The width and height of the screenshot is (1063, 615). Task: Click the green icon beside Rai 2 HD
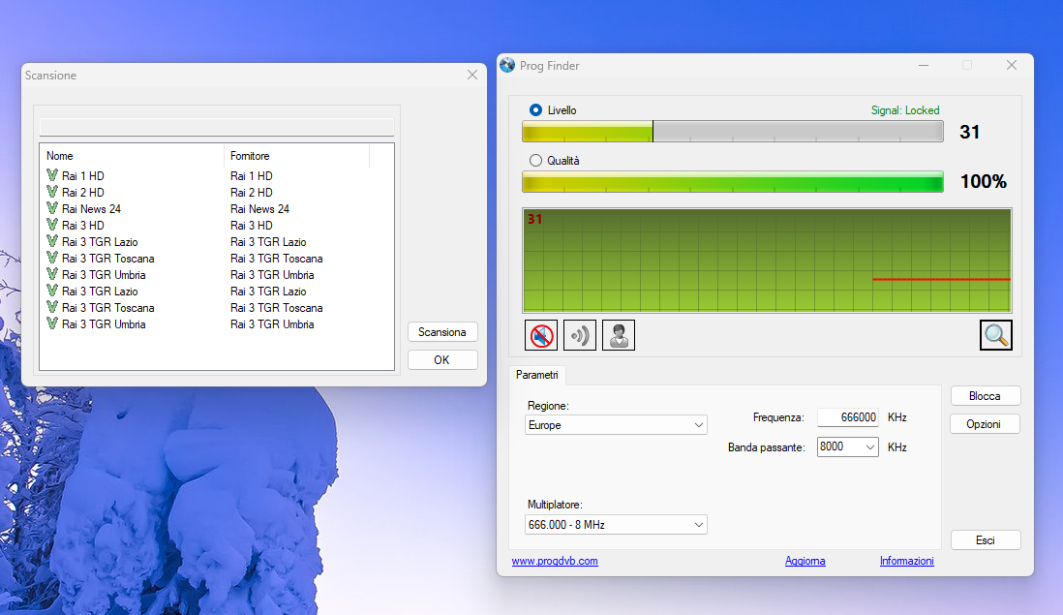click(x=52, y=192)
